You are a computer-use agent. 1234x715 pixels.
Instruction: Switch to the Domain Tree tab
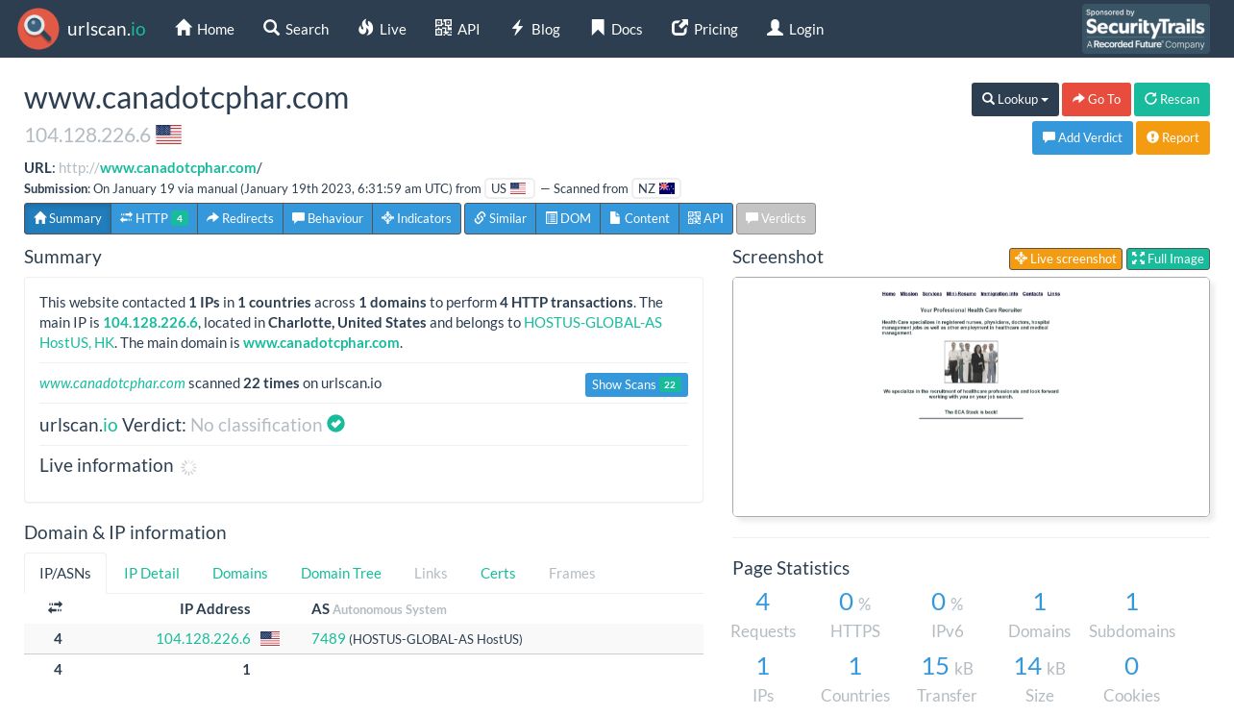tap(341, 573)
